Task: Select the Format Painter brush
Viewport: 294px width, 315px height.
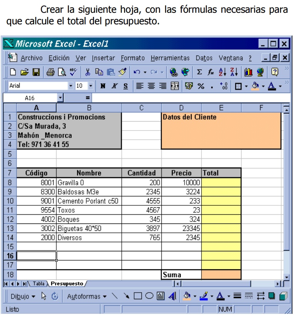Action: [122, 72]
